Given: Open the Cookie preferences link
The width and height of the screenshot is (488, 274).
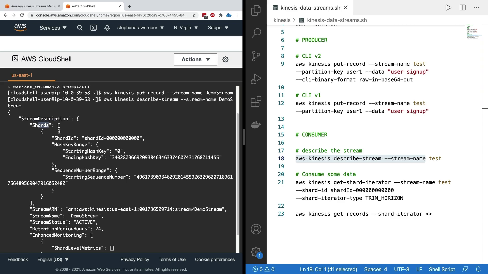Looking at the screenshot, I should point(215,260).
